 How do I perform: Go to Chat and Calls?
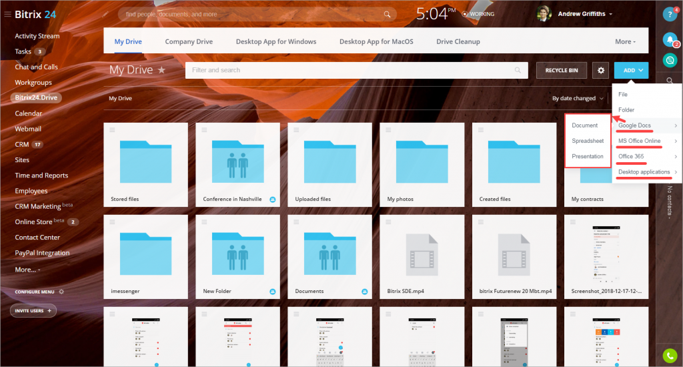click(36, 67)
